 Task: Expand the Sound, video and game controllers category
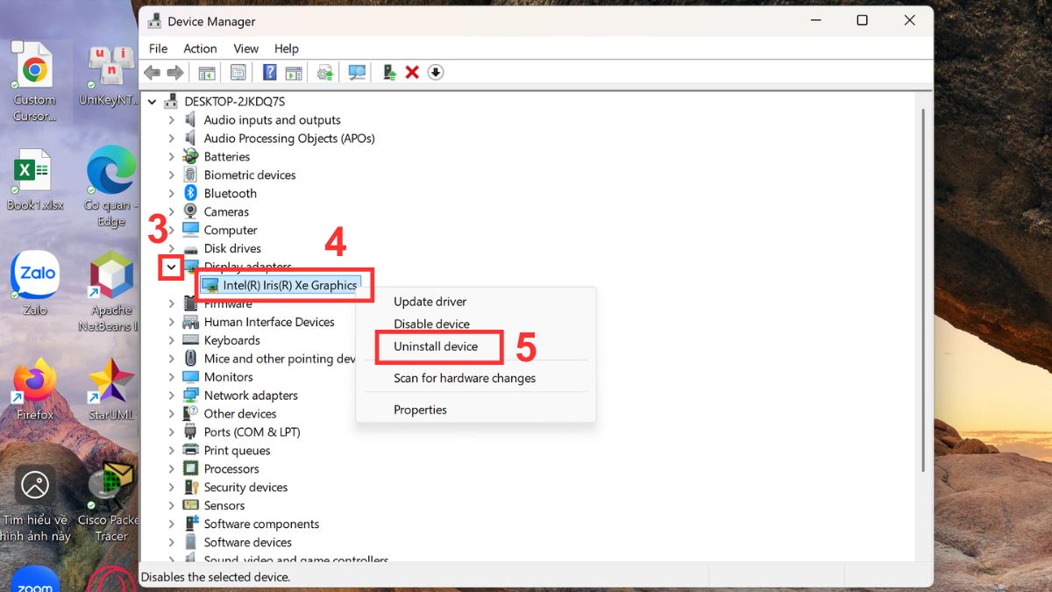[172, 560]
